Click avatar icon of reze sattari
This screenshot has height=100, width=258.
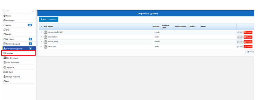[46, 37]
